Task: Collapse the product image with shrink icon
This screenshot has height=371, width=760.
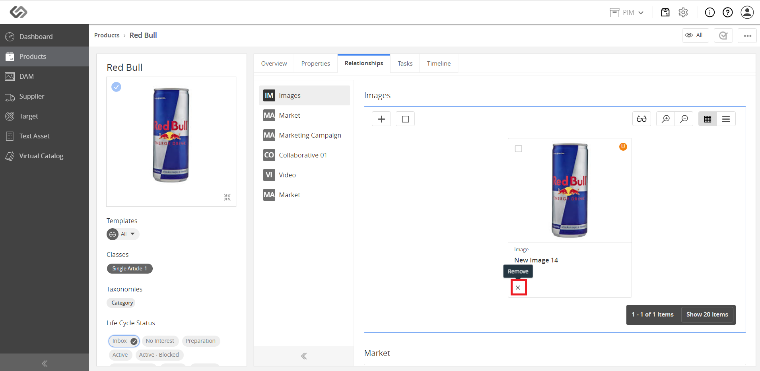Action: [x=227, y=197]
